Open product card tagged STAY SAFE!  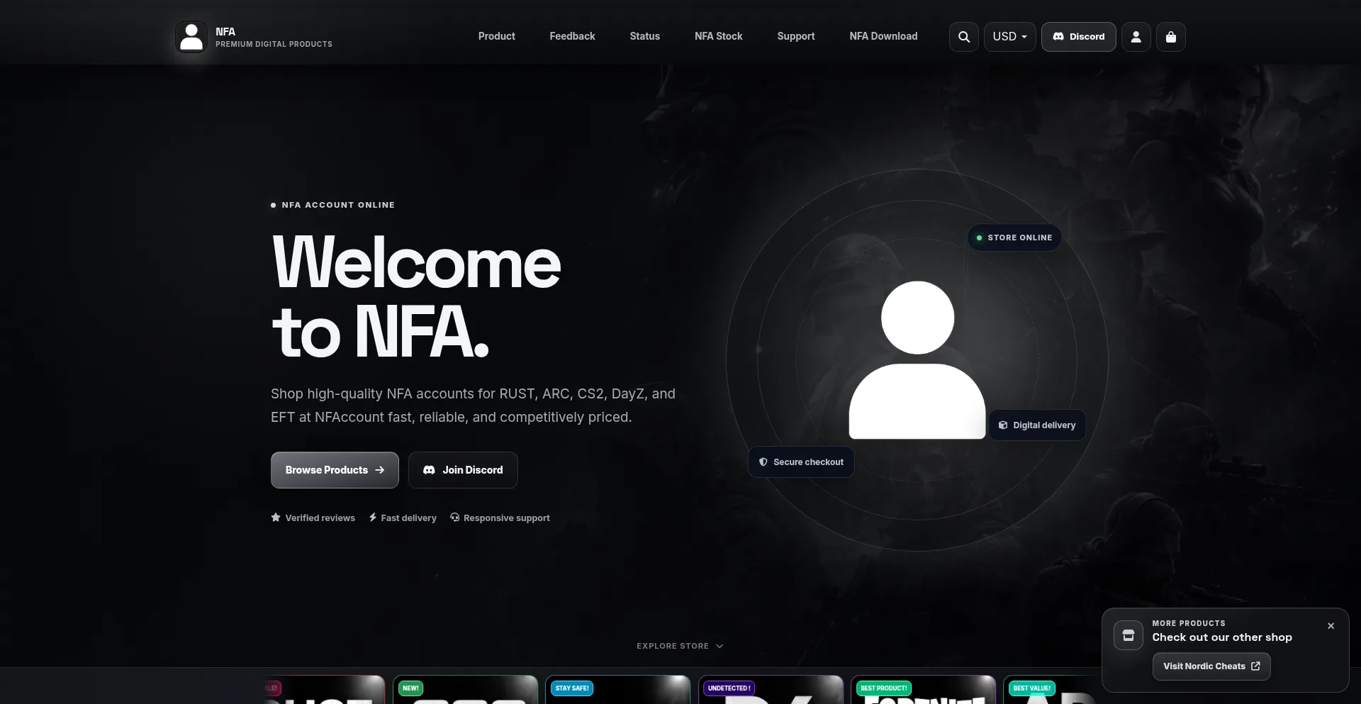tap(617, 690)
